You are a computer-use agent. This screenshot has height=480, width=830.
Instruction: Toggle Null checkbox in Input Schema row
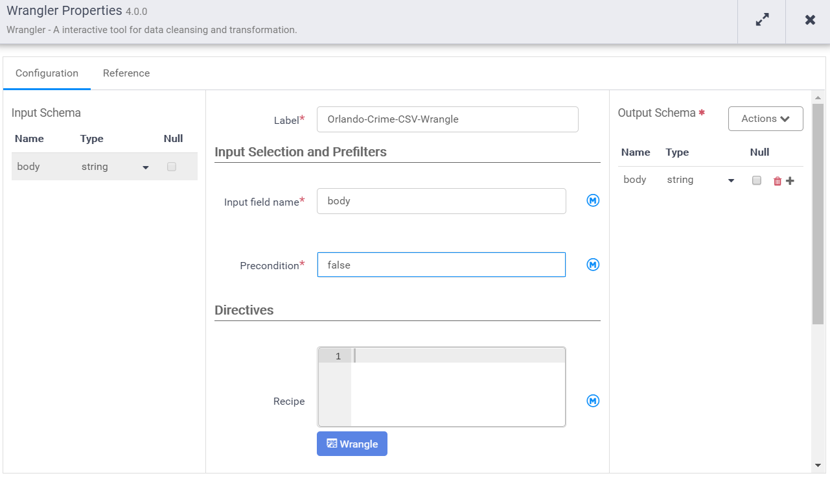172,167
